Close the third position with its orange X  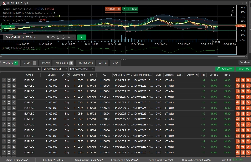pyautogui.click(x=248, y=91)
